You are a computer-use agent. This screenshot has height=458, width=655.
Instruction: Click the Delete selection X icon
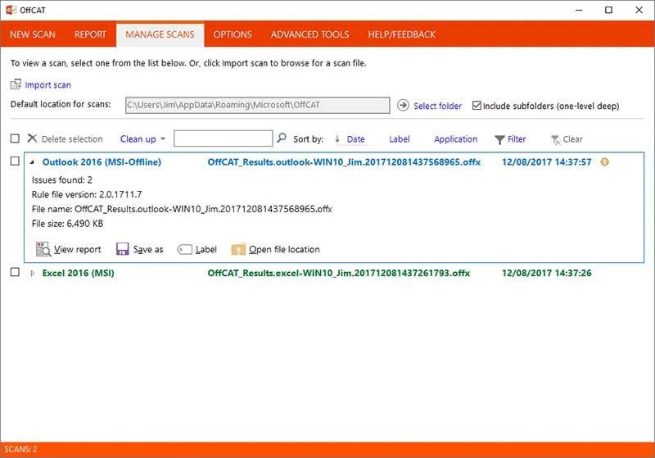pos(32,138)
